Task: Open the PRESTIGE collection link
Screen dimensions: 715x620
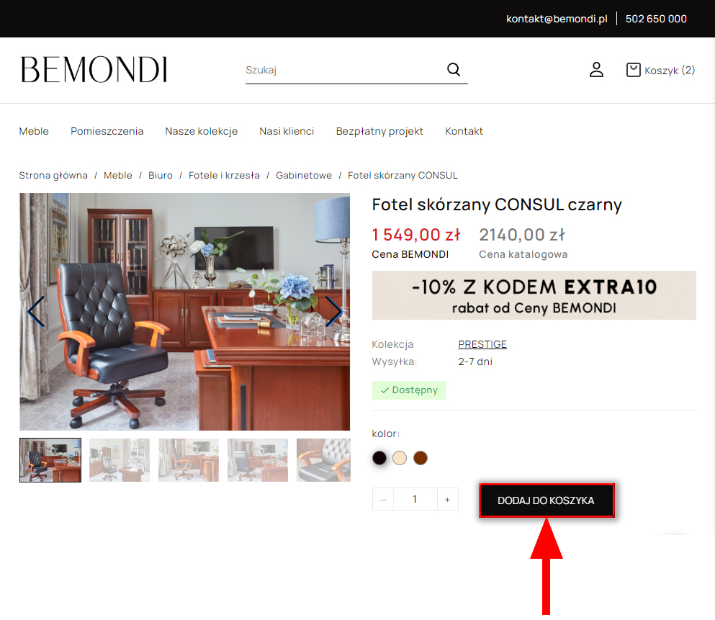Action: click(482, 344)
